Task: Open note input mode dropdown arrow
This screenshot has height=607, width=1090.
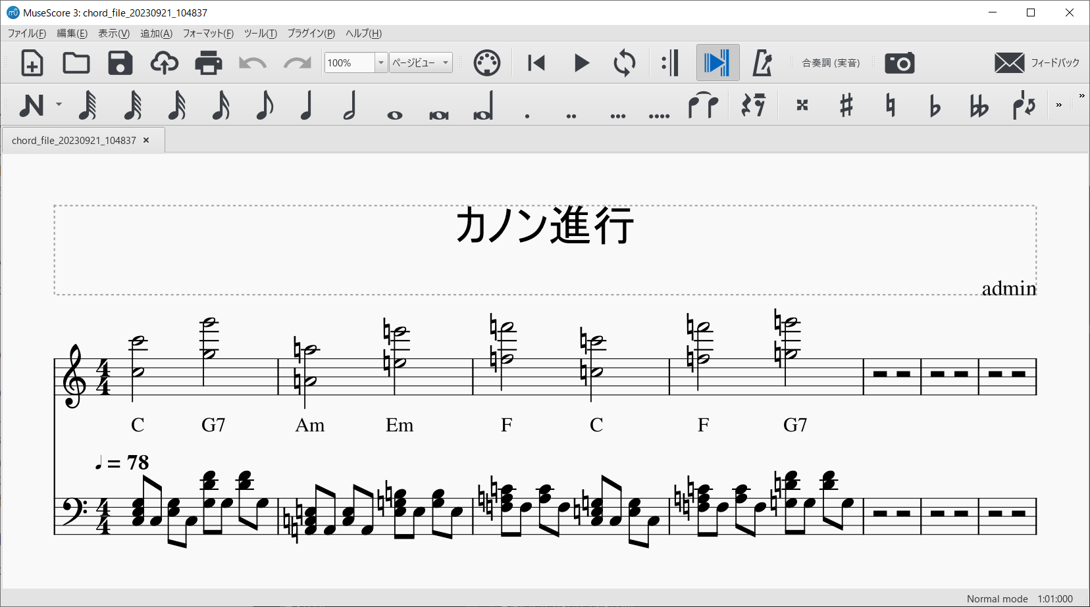Action: pos(59,105)
